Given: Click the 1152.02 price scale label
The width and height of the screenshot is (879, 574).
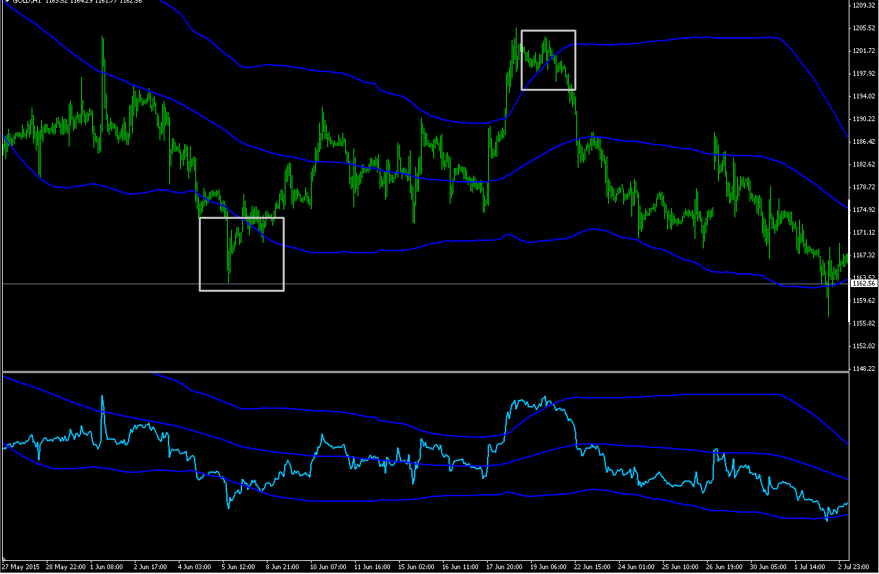Looking at the screenshot, I should pyautogui.click(x=863, y=346).
